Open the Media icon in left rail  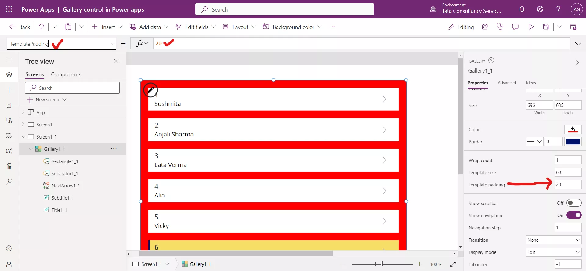pyautogui.click(x=9, y=121)
